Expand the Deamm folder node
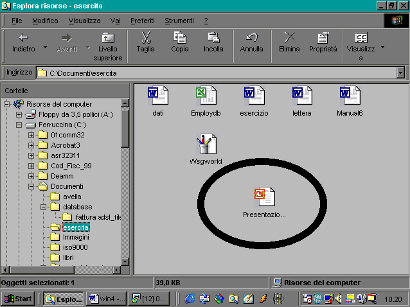 pos(31,176)
